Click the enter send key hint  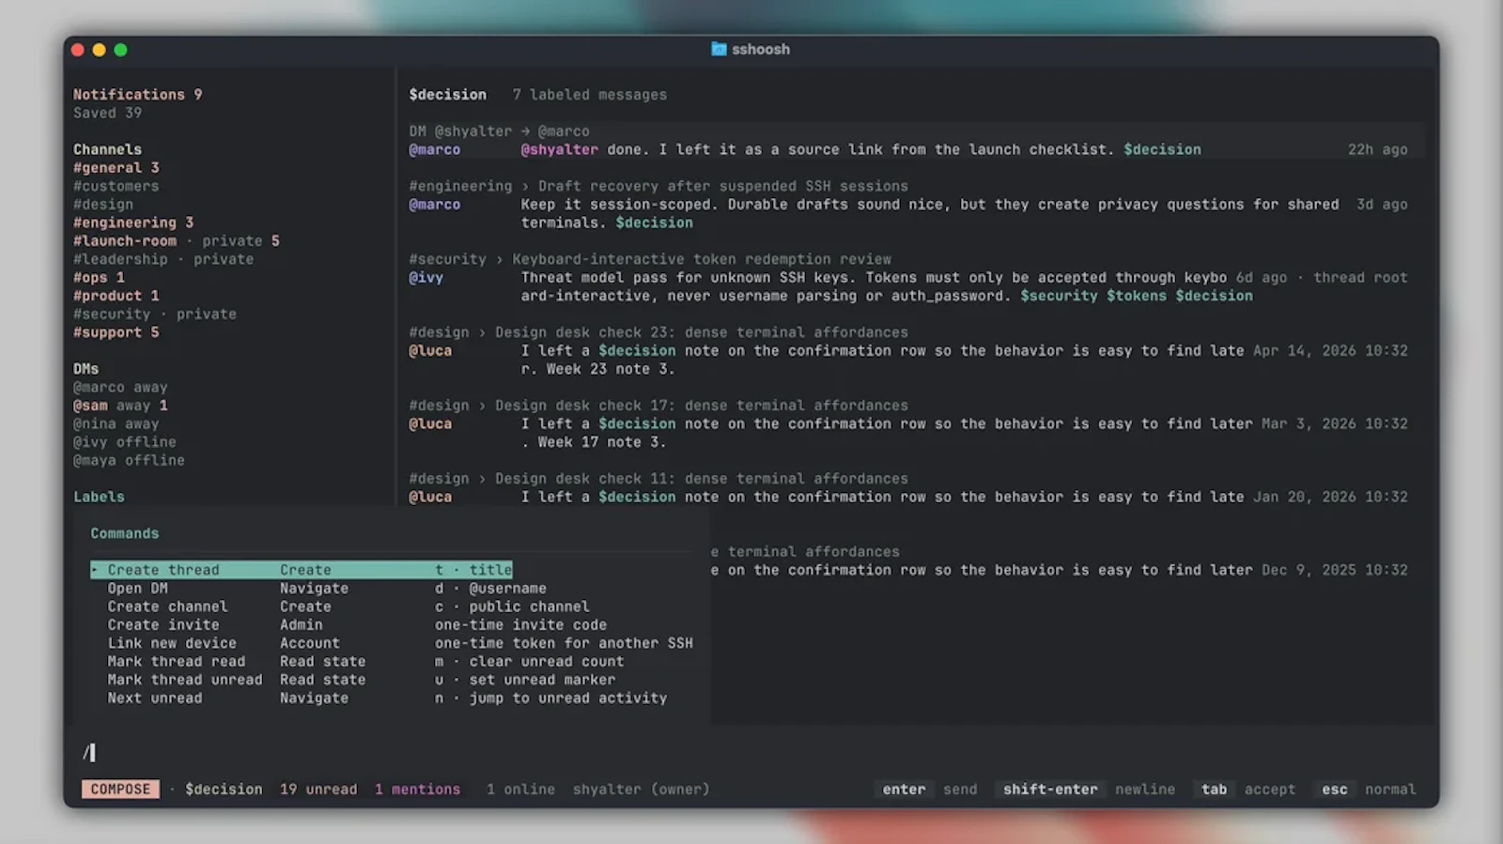pos(929,790)
